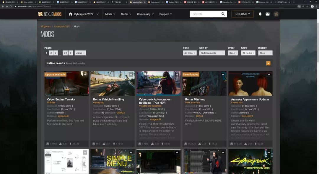319x174 pixels.
Task: Open the Community menu
Action: (x=145, y=14)
